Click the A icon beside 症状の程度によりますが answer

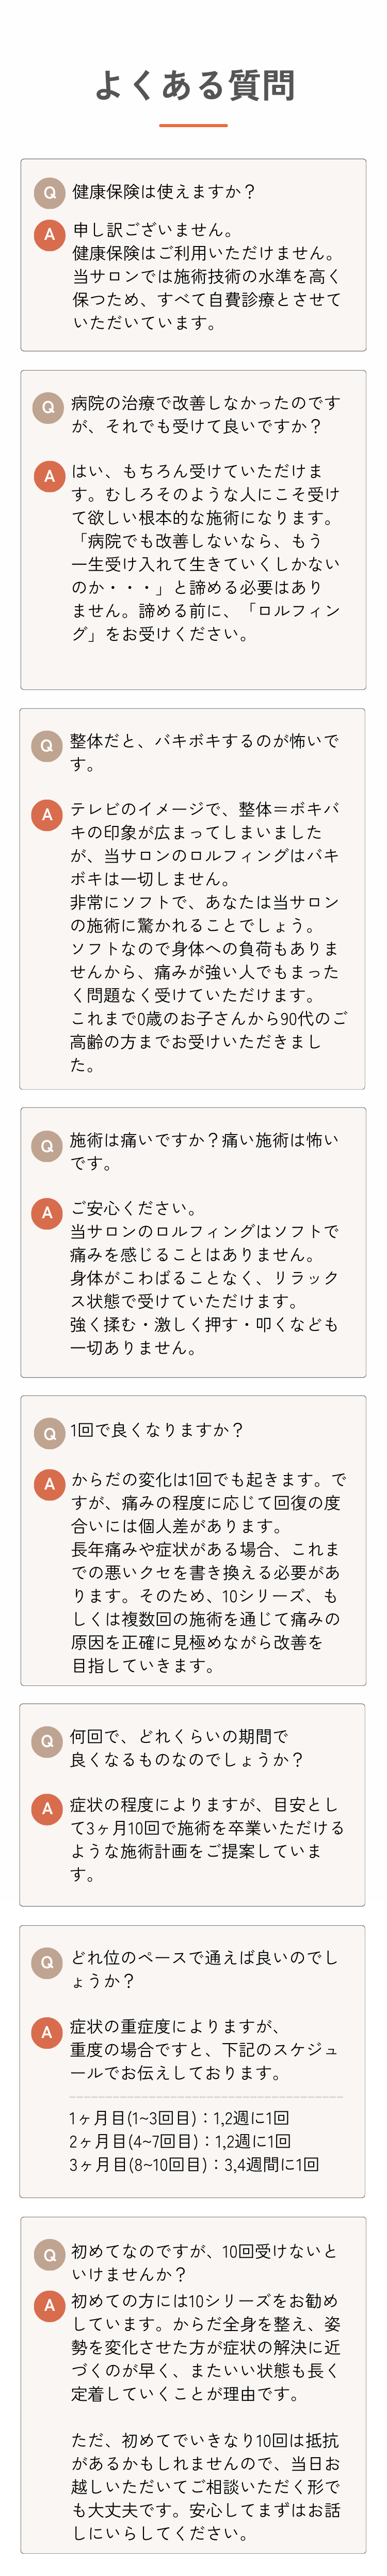47,1809
